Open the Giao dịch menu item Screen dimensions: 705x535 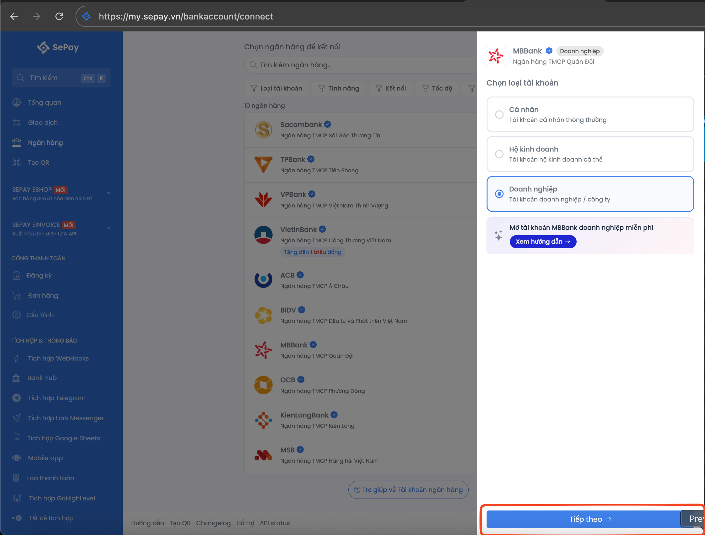tap(43, 123)
